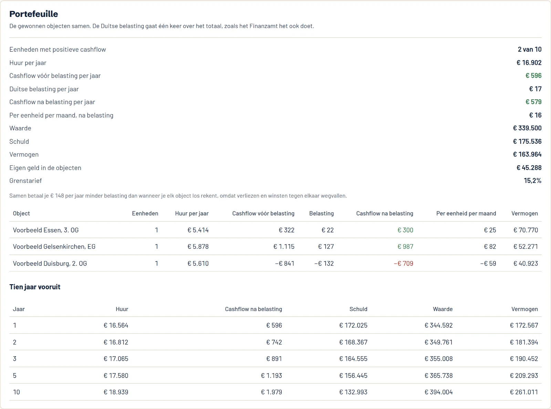This screenshot has width=551, height=409.
Task: Click the Object column header
Action: click(x=21, y=213)
